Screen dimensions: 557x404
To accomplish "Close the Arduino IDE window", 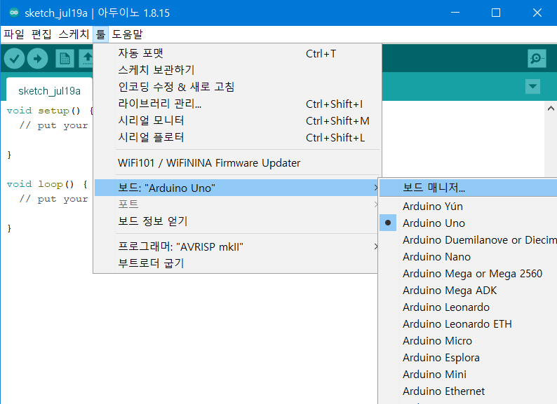I will click(537, 13).
